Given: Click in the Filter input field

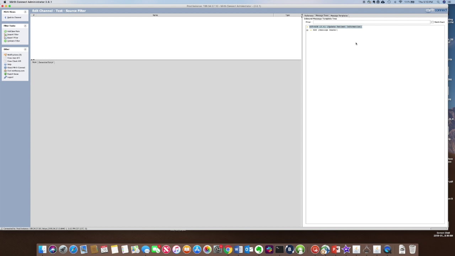Looking at the screenshot, I should click(x=371, y=22).
